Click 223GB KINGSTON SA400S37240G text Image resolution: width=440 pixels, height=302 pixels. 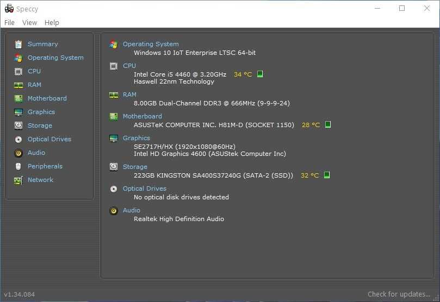point(213,175)
